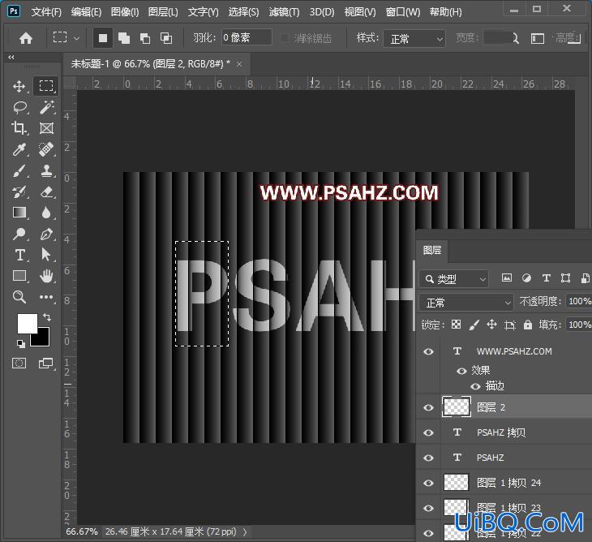Choose Intersect with Selection mode button

pos(166,38)
